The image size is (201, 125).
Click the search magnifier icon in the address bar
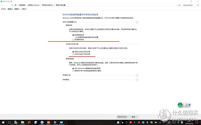pyautogui.click(x=198, y=5)
